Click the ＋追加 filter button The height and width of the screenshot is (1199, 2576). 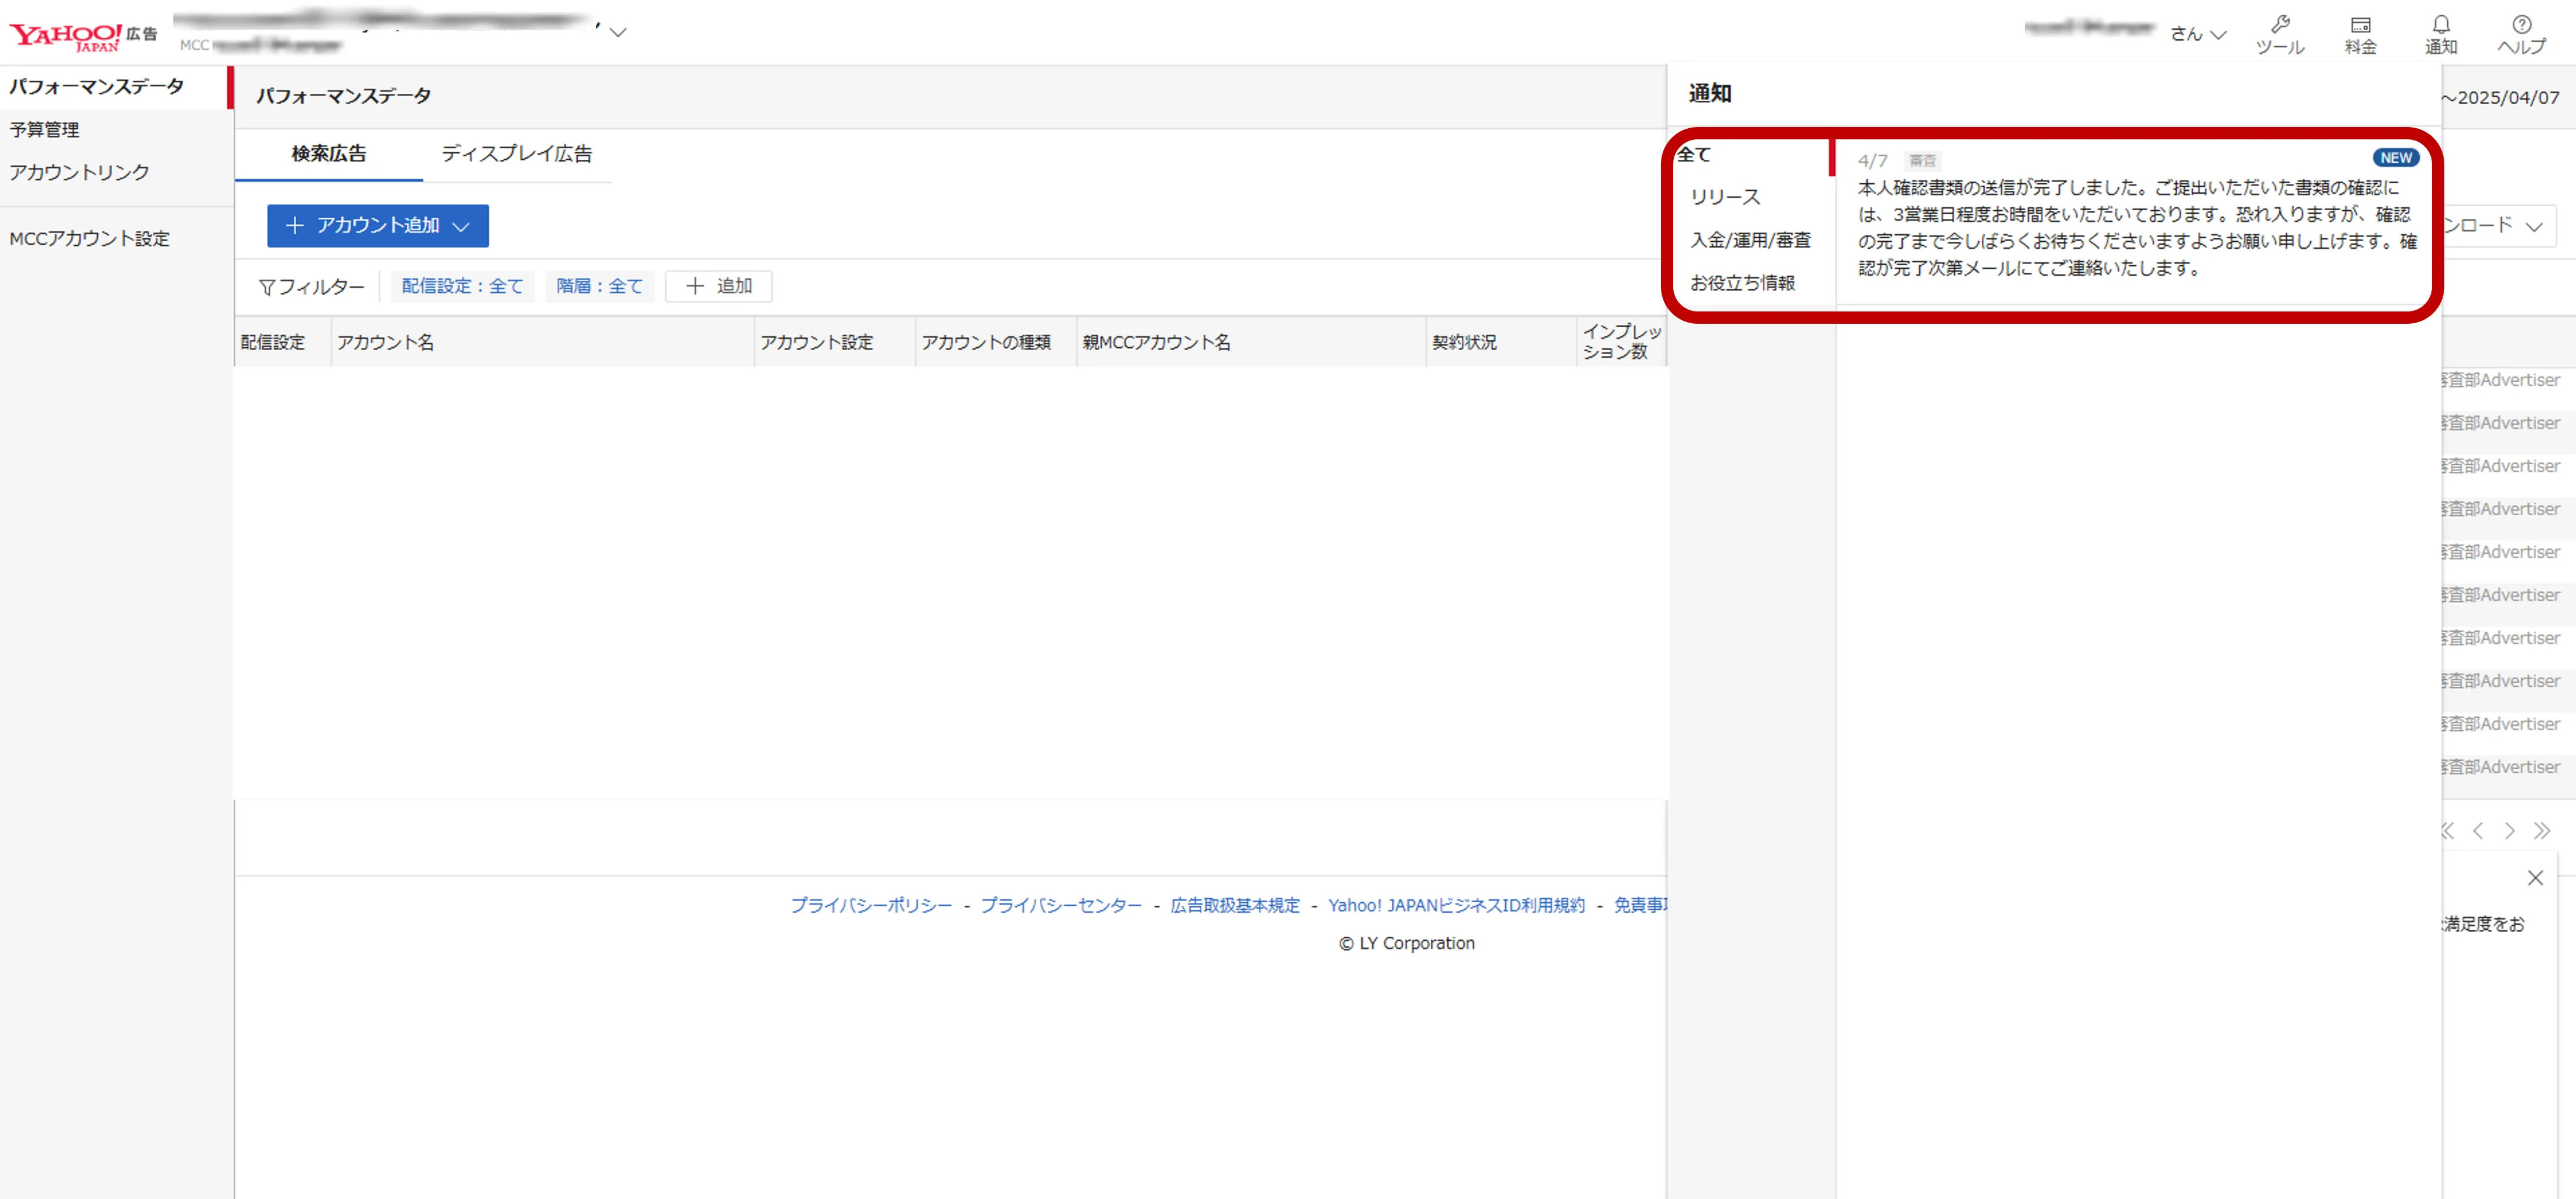click(x=718, y=286)
